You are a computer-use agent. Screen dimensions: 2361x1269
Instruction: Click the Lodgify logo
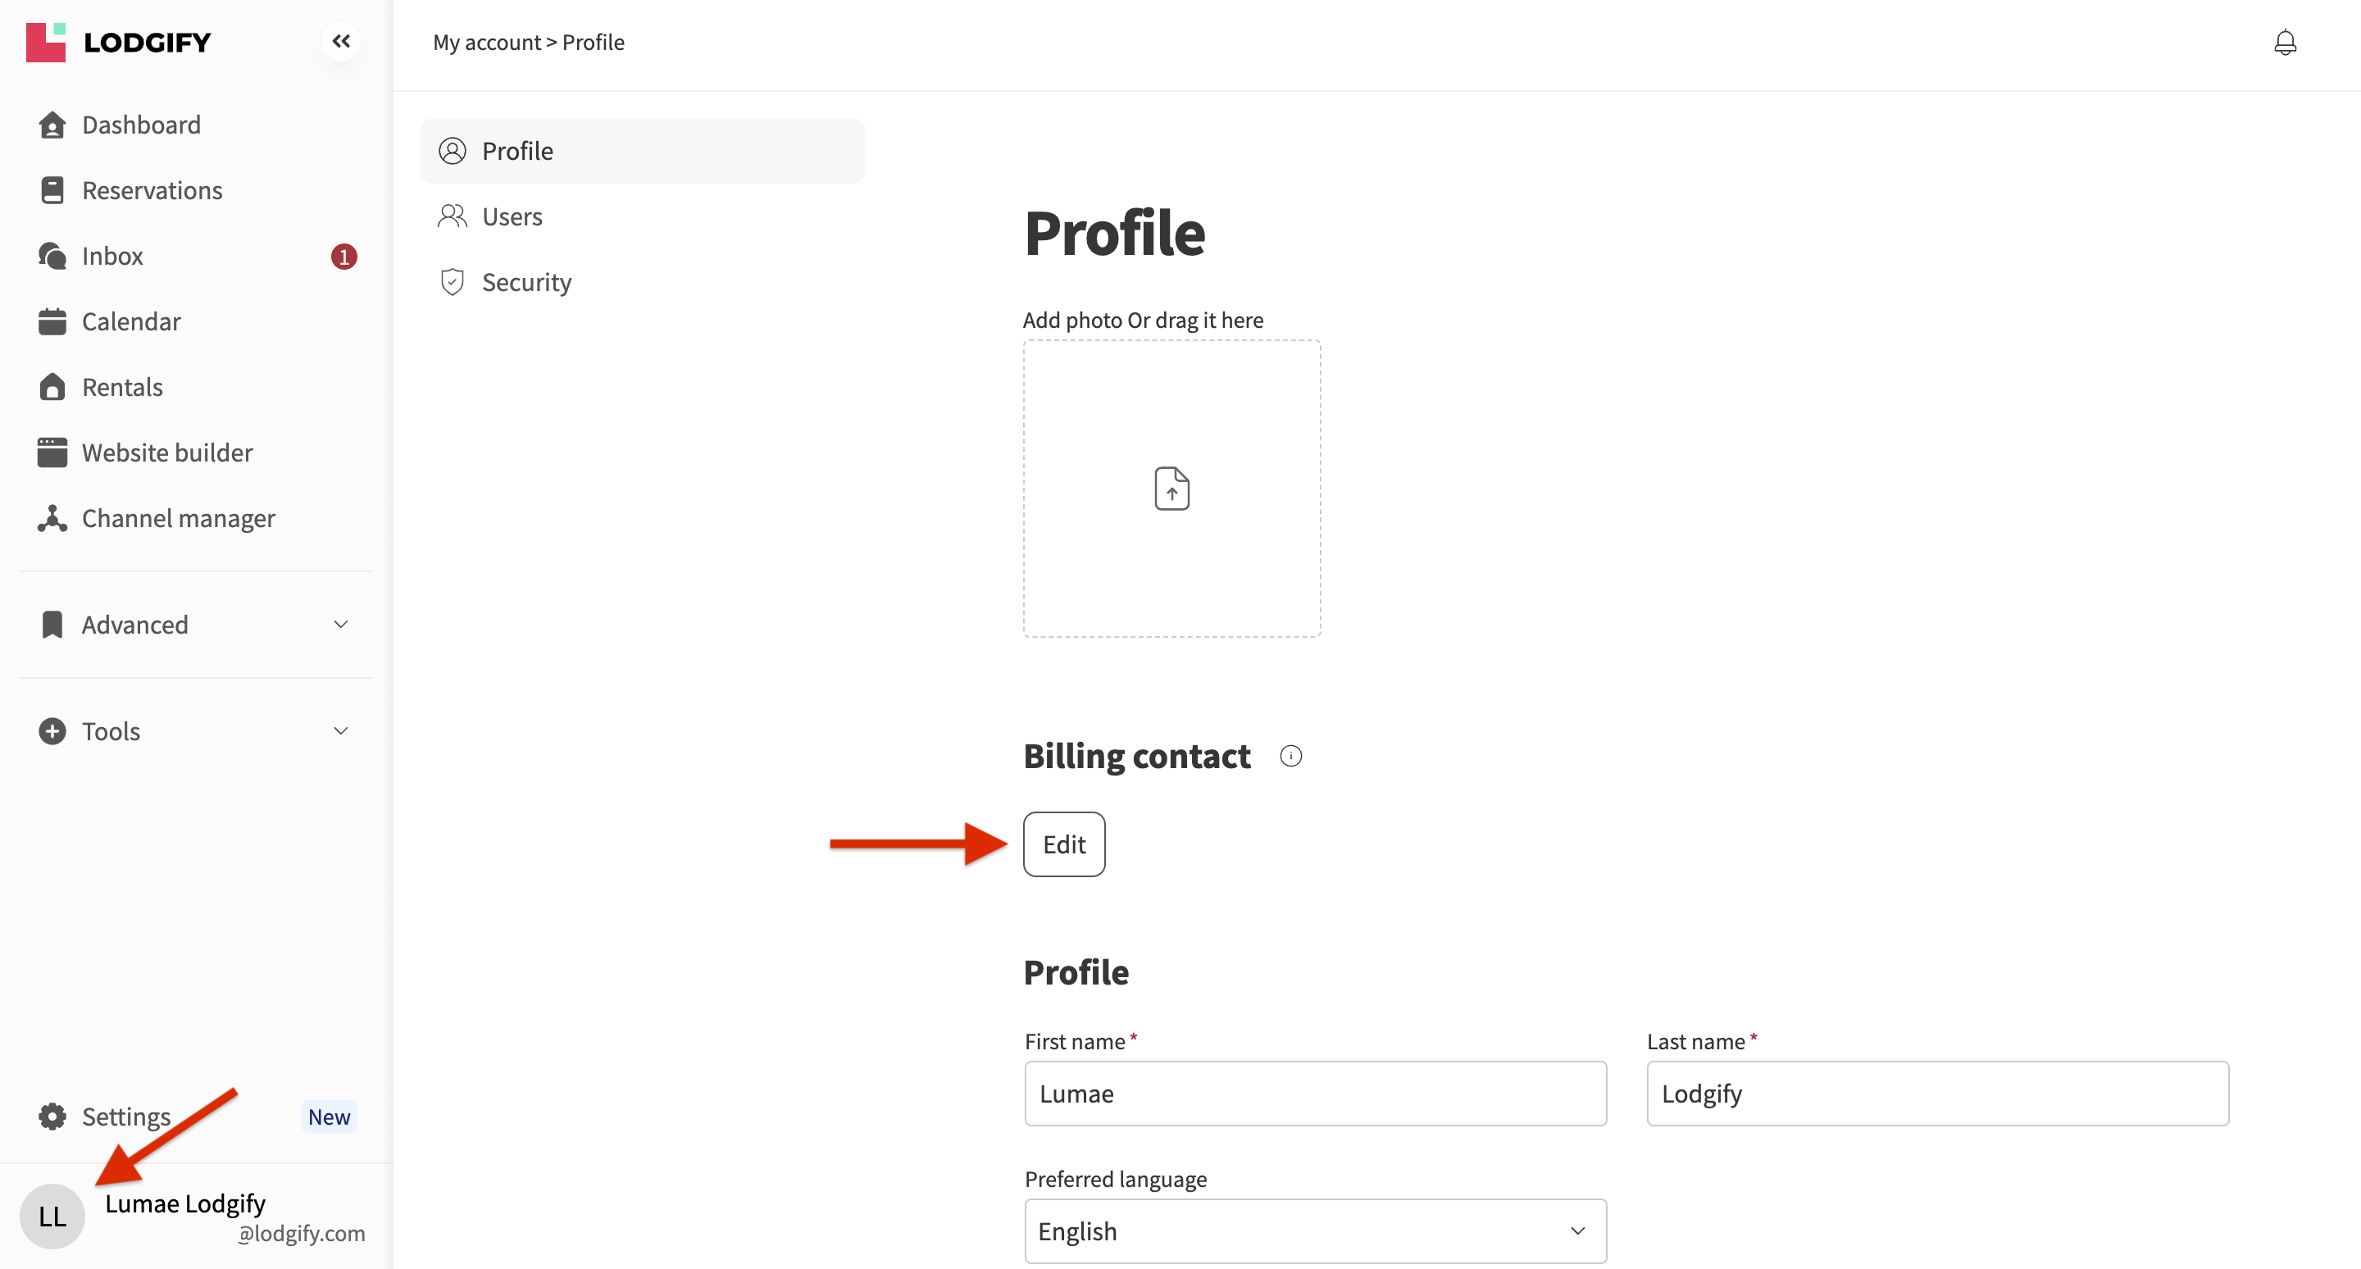(x=119, y=42)
